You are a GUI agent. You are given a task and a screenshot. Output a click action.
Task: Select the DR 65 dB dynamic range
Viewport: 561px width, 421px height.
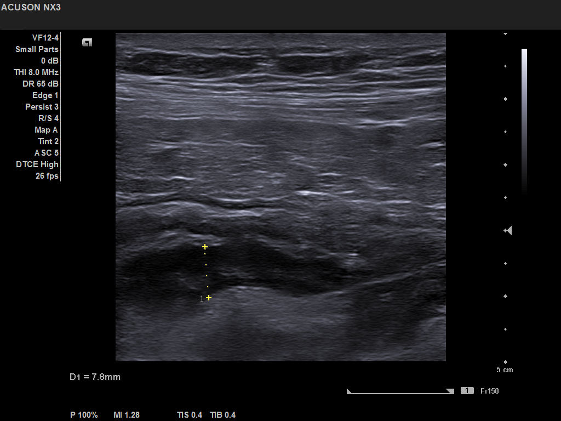click(41, 84)
